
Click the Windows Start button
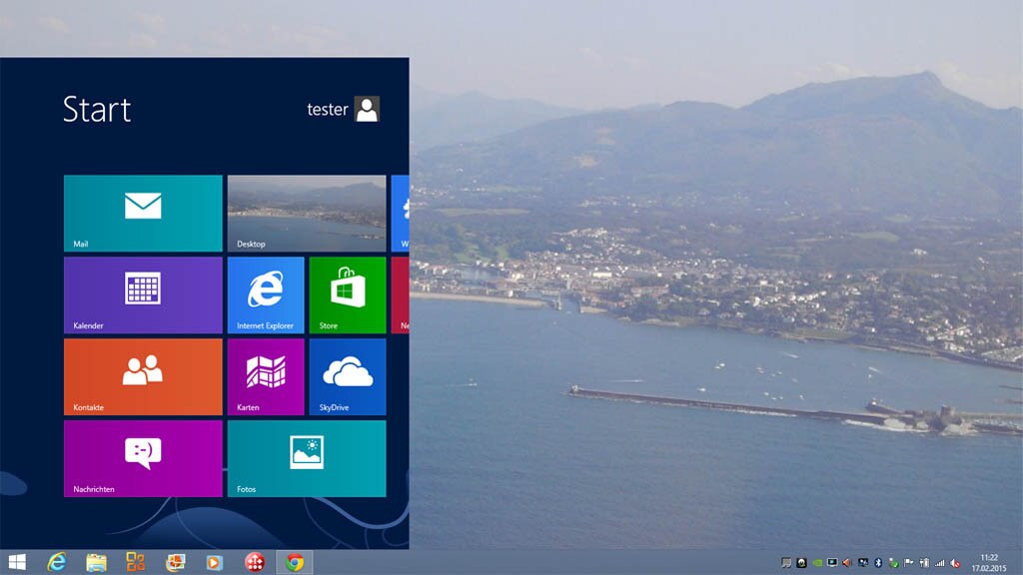[17, 562]
